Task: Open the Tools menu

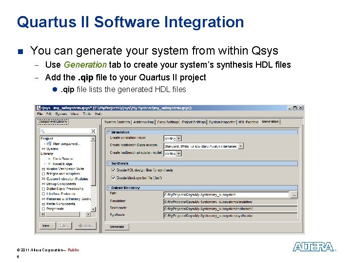Action: click(x=87, y=114)
